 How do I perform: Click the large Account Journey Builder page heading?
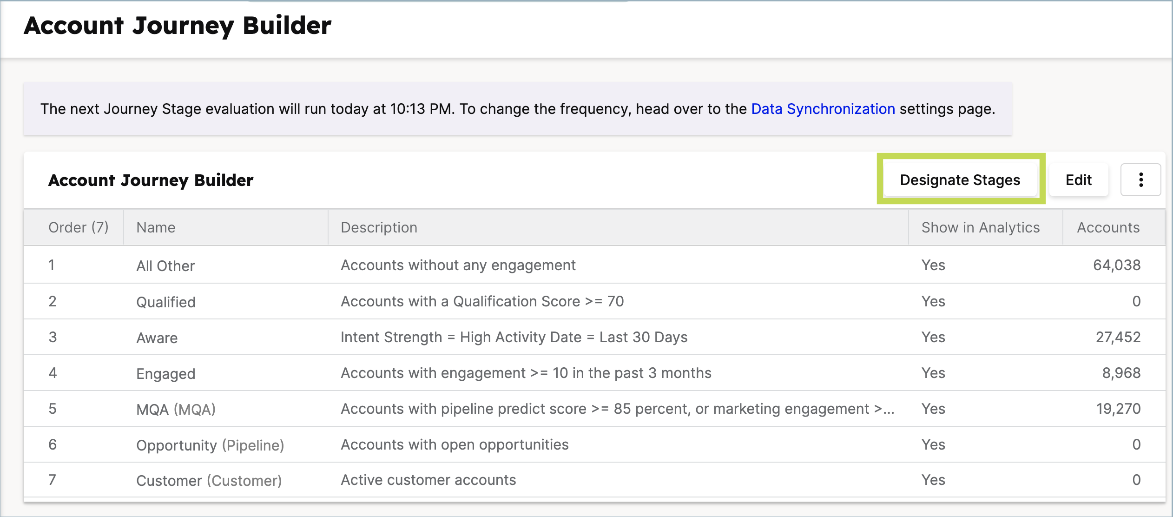pos(178,26)
